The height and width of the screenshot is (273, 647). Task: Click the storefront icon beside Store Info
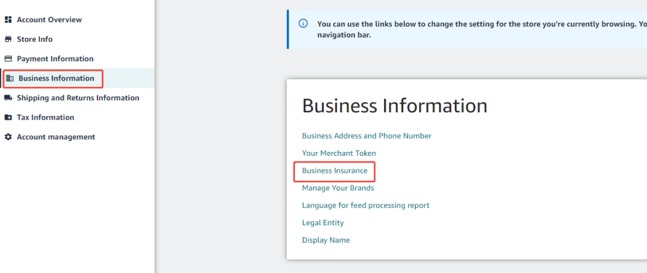pos(8,39)
